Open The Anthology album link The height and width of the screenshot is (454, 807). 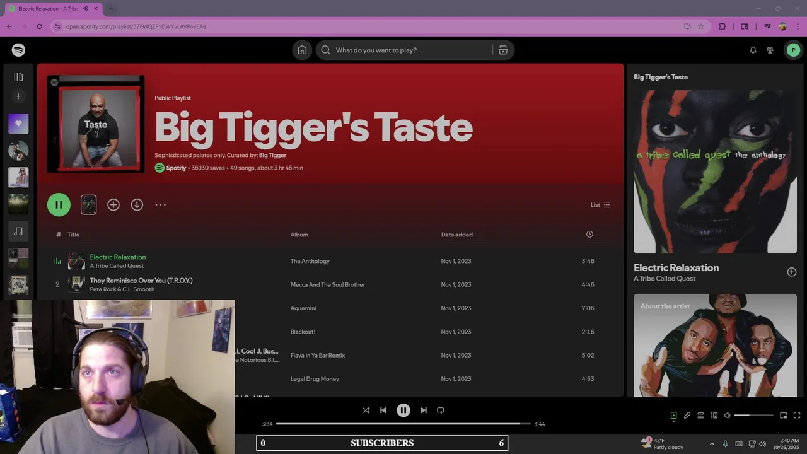(310, 261)
